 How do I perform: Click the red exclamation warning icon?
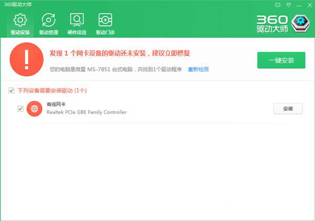click(25, 61)
